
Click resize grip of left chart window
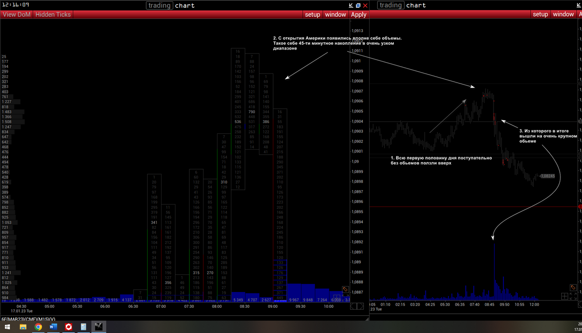tap(367, 318)
